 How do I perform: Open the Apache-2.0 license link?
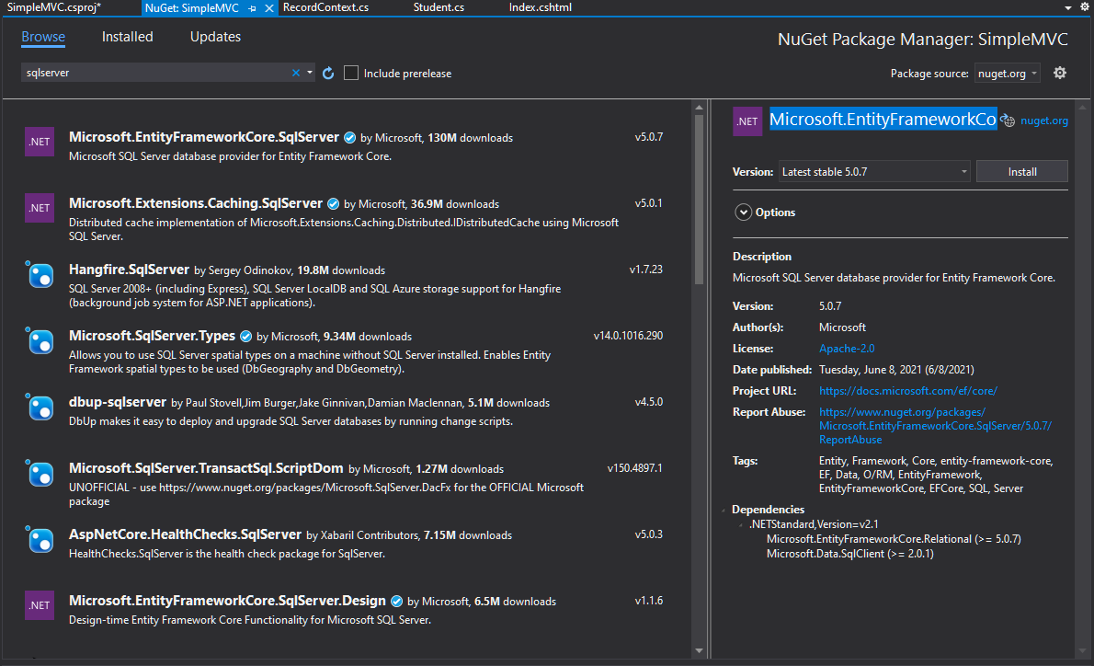click(x=847, y=349)
